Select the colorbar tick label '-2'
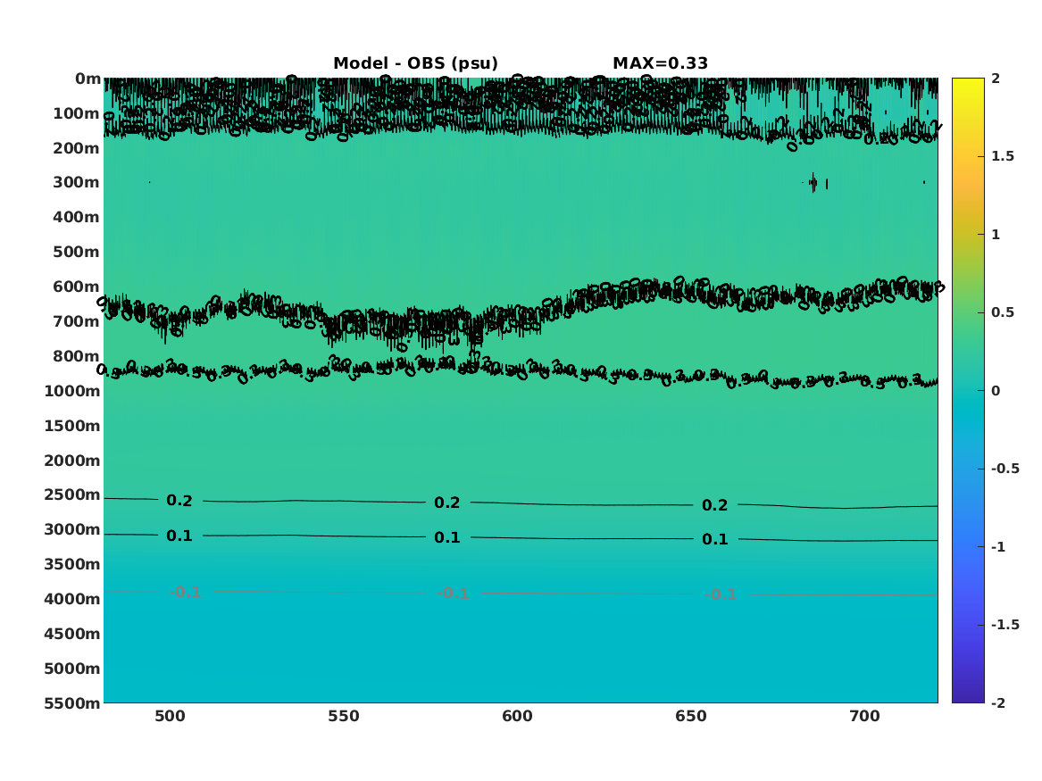Image resolution: width=1042 pixels, height=781 pixels. pyautogui.click(x=998, y=702)
